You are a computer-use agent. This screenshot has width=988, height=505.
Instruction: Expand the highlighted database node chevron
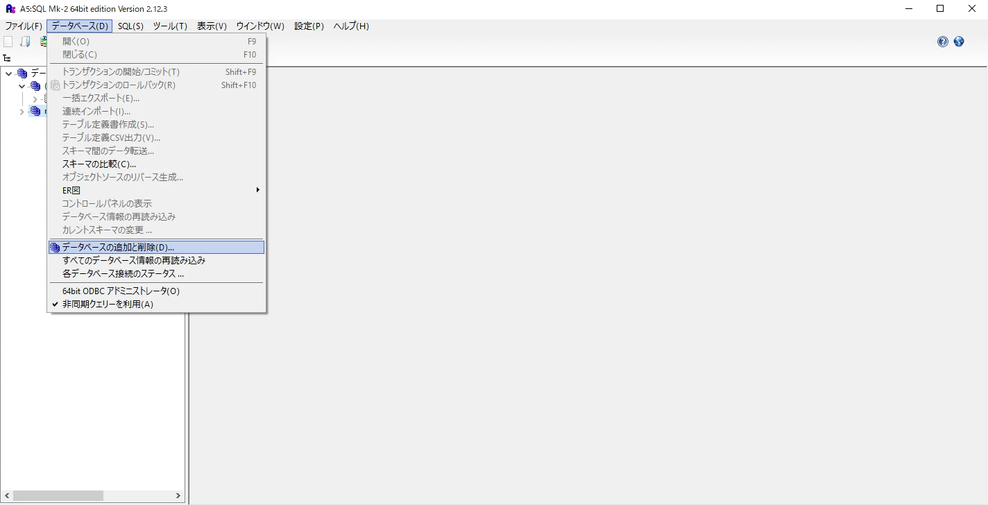(x=22, y=112)
